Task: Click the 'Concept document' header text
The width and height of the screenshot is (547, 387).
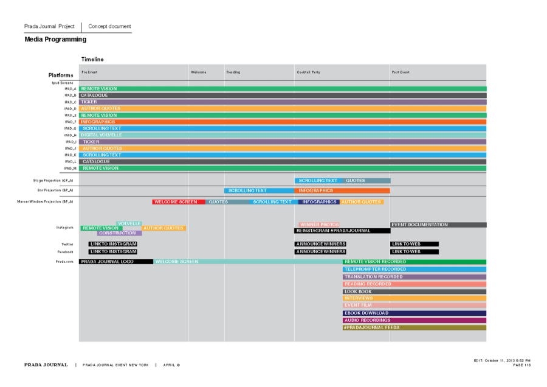Action: [x=109, y=26]
